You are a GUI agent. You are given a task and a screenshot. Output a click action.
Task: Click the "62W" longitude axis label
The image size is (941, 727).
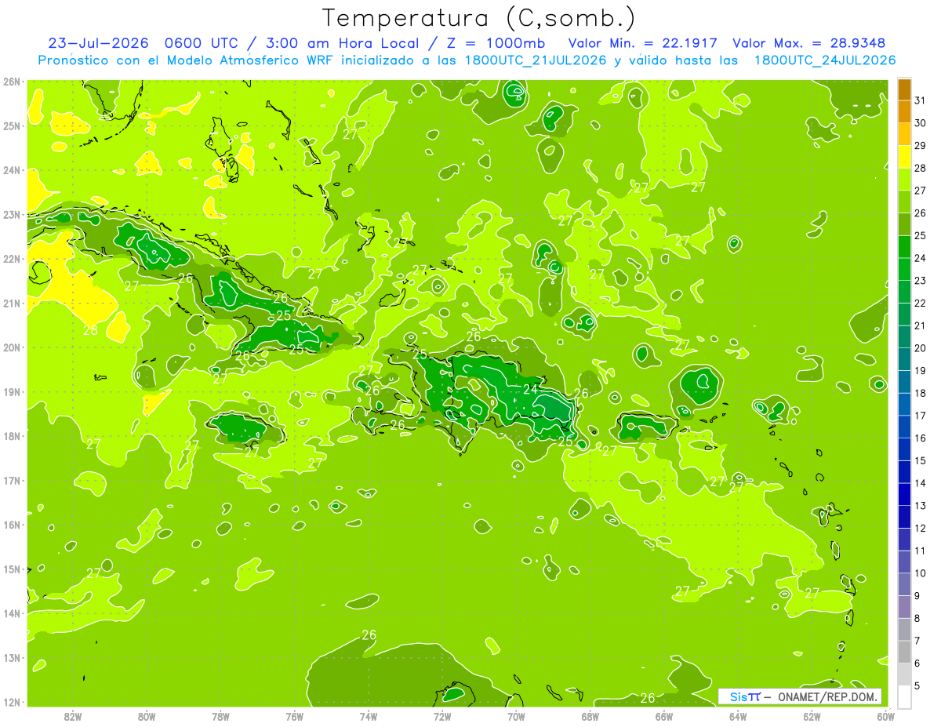point(812,716)
